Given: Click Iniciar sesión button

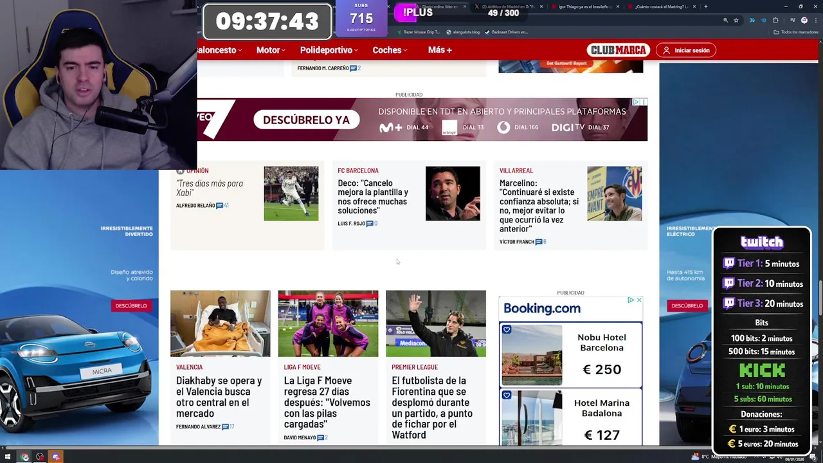Looking at the screenshot, I should (x=686, y=50).
